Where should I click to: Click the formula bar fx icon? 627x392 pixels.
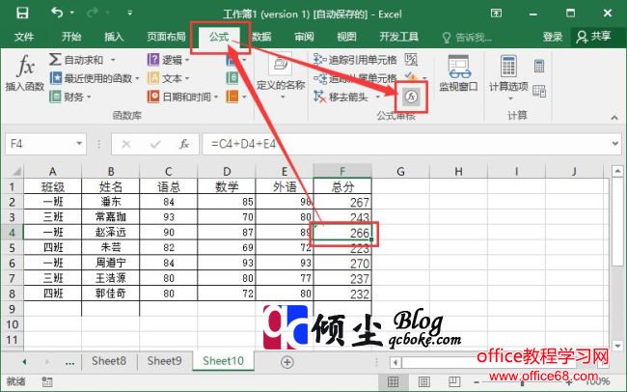pos(184,144)
